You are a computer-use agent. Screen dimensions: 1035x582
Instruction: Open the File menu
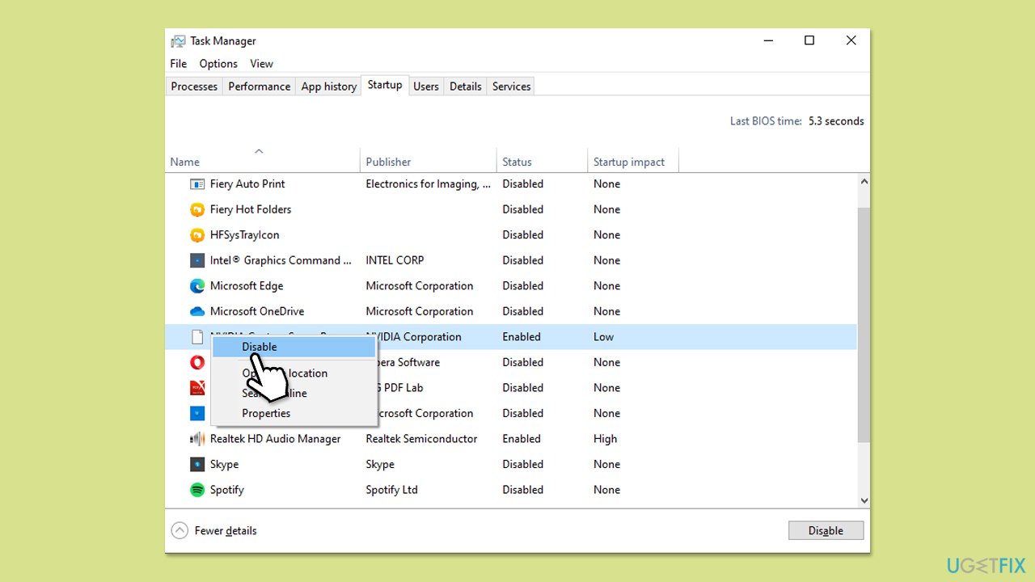[x=179, y=64]
